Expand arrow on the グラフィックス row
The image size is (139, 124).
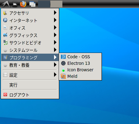click(55, 35)
